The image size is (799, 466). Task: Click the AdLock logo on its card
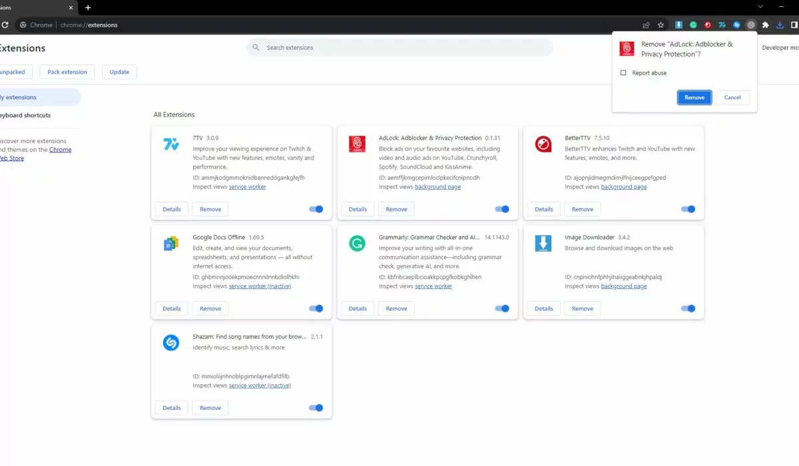[357, 144]
